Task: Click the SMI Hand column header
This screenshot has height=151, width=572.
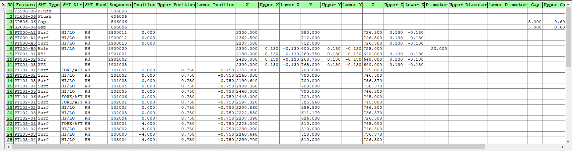Action: [x=95, y=5]
